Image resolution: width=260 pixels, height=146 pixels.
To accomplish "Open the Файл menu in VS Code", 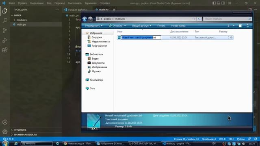I will [x=12, y=3].
